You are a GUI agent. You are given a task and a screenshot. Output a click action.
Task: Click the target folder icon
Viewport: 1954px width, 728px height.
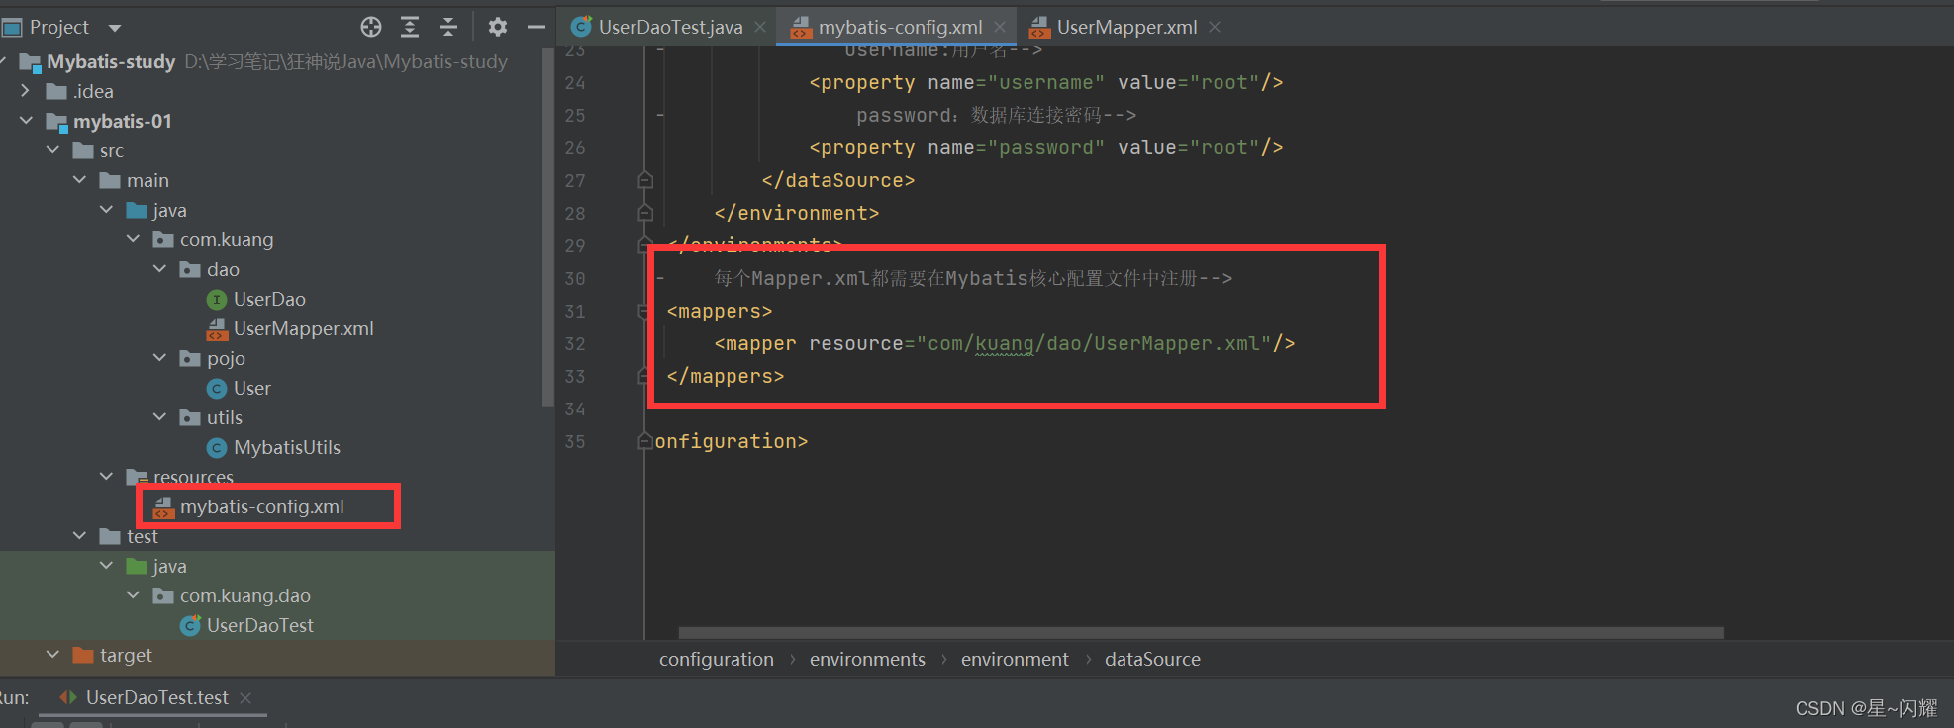[x=84, y=655]
